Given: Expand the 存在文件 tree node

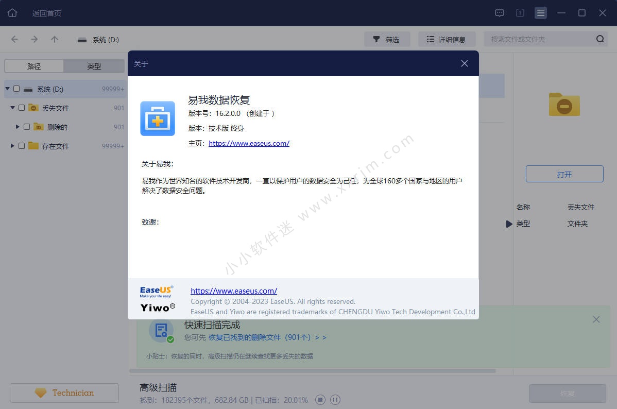Looking at the screenshot, I should point(12,146).
